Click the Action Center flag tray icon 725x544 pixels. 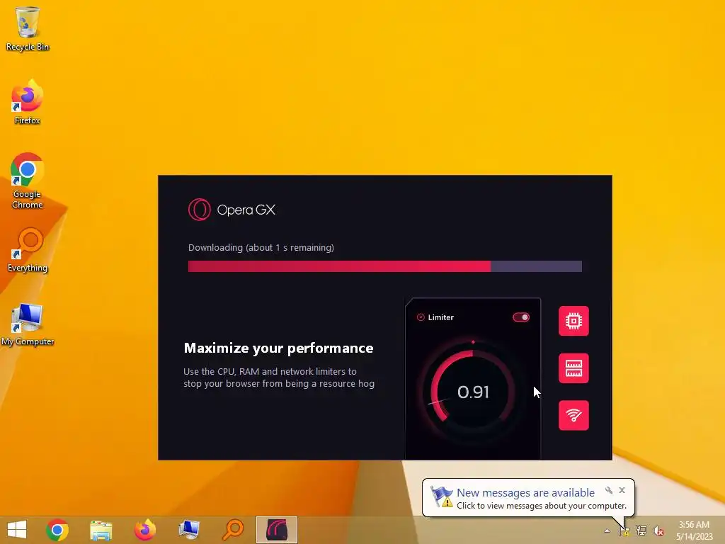coord(624,531)
